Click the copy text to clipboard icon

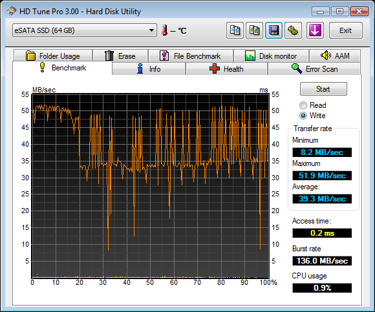pyautogui.click(x=235, y=30)
